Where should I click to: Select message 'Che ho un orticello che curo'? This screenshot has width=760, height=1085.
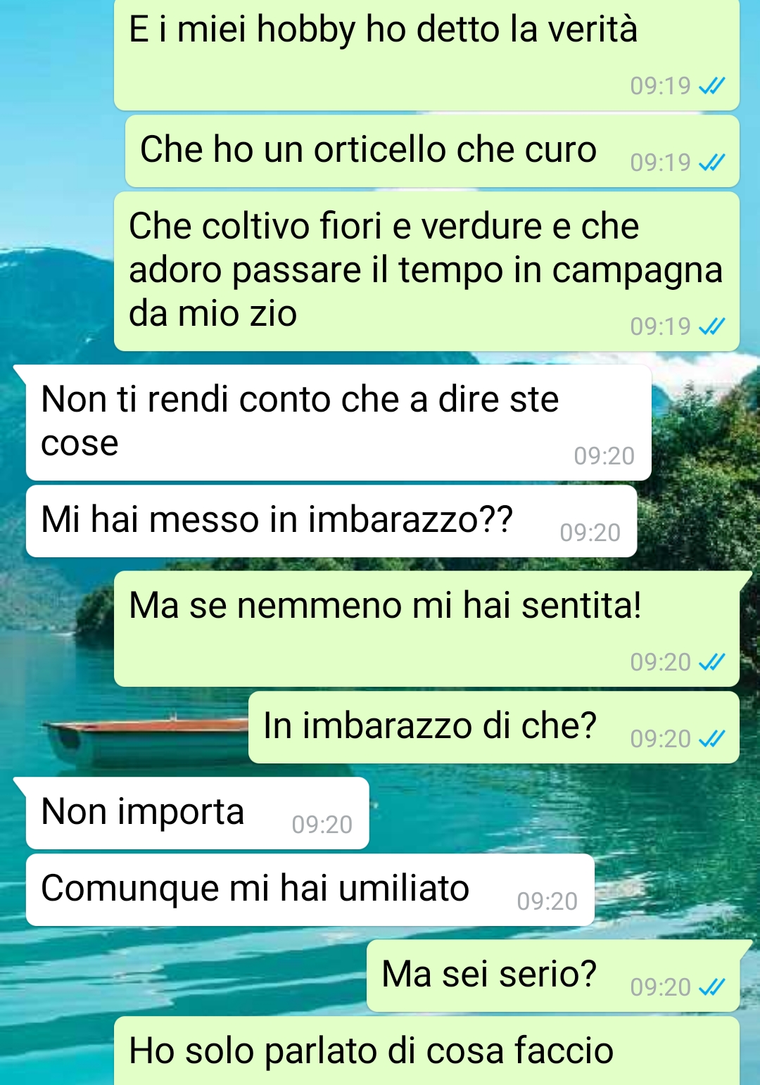[x=432, y=151]
